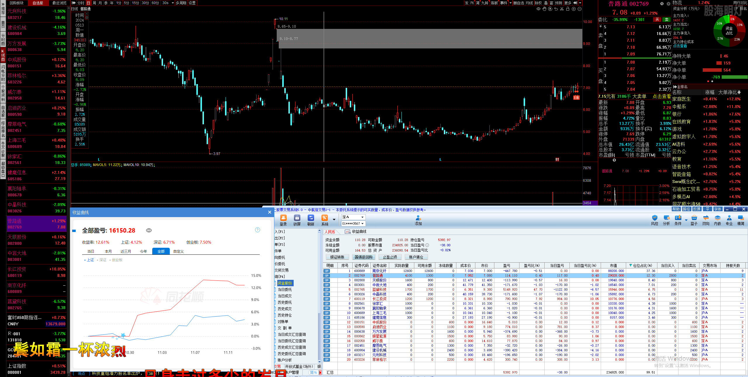Click the undo arrow icon above chart
The image size is (748, 377).
click(556, 9)
